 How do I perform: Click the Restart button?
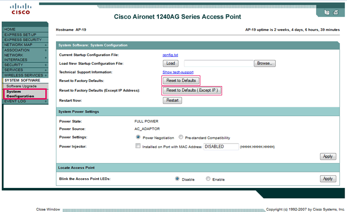click(x=173, y=100)
